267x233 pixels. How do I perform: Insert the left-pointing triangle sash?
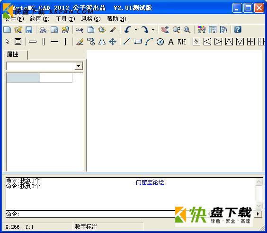pos(207,42)
